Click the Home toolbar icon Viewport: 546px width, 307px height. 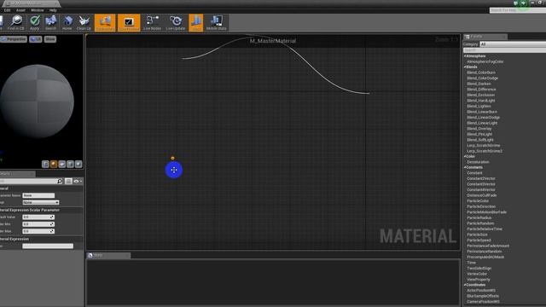coord(67,23)
